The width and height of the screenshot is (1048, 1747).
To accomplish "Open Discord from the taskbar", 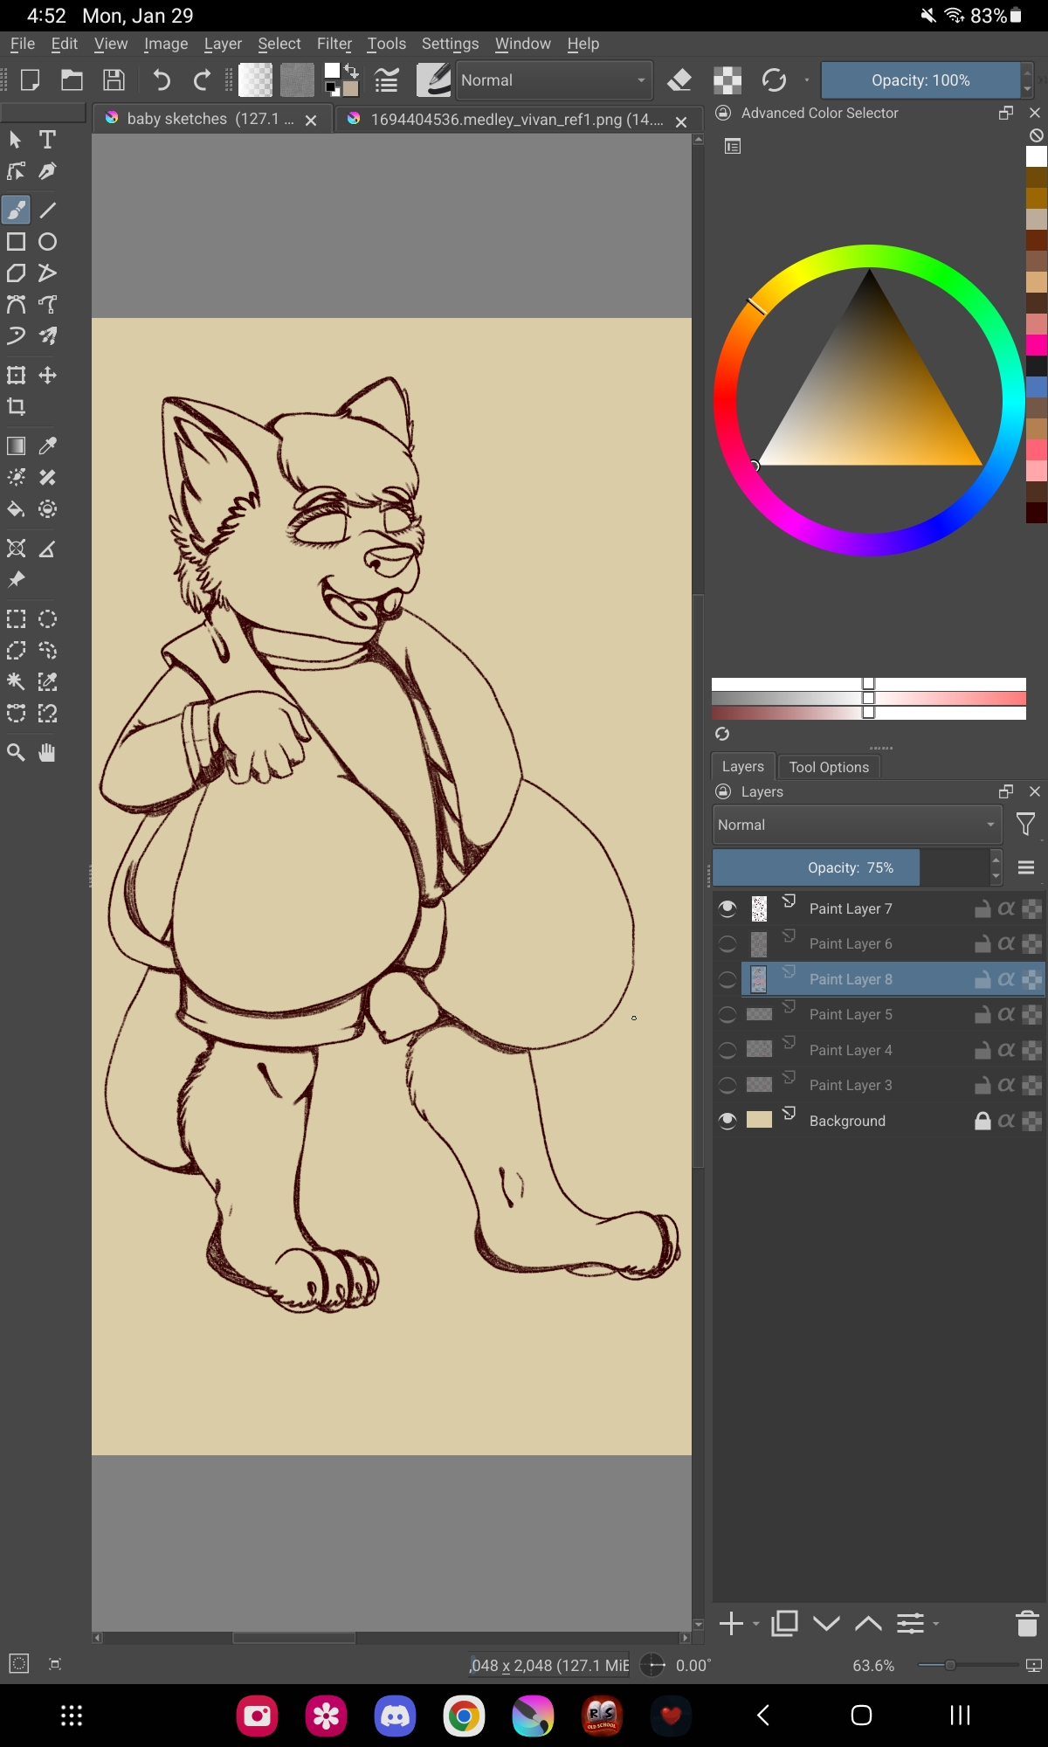I will tap(395, 1716).
